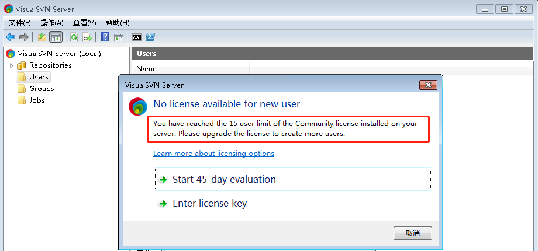Choose Start 45-day evaluation option

click(x=293, y=179)
